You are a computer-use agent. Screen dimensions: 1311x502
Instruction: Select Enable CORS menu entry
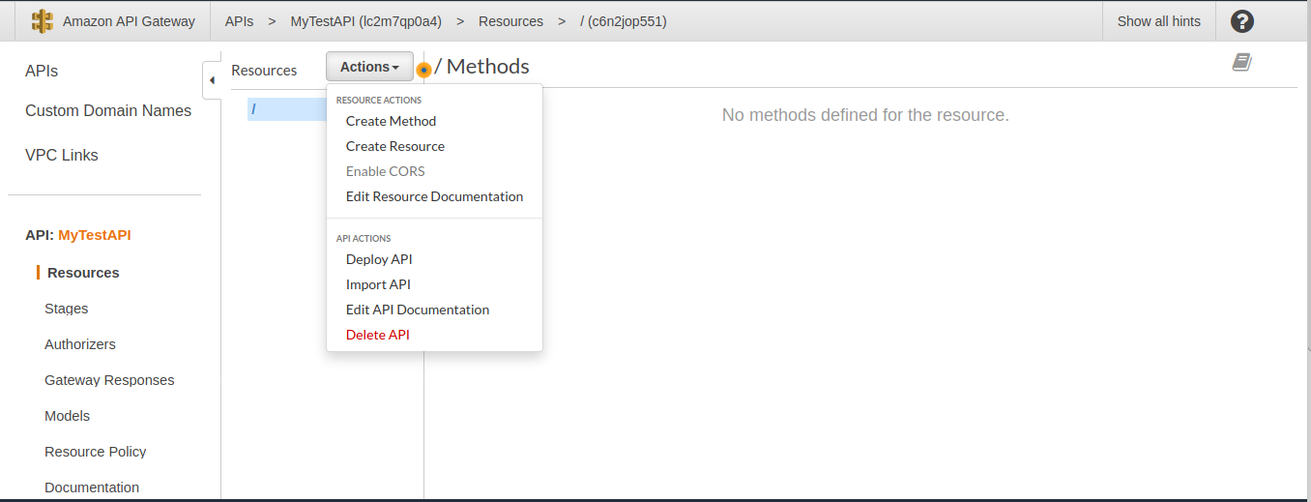(x=386, y=171)
